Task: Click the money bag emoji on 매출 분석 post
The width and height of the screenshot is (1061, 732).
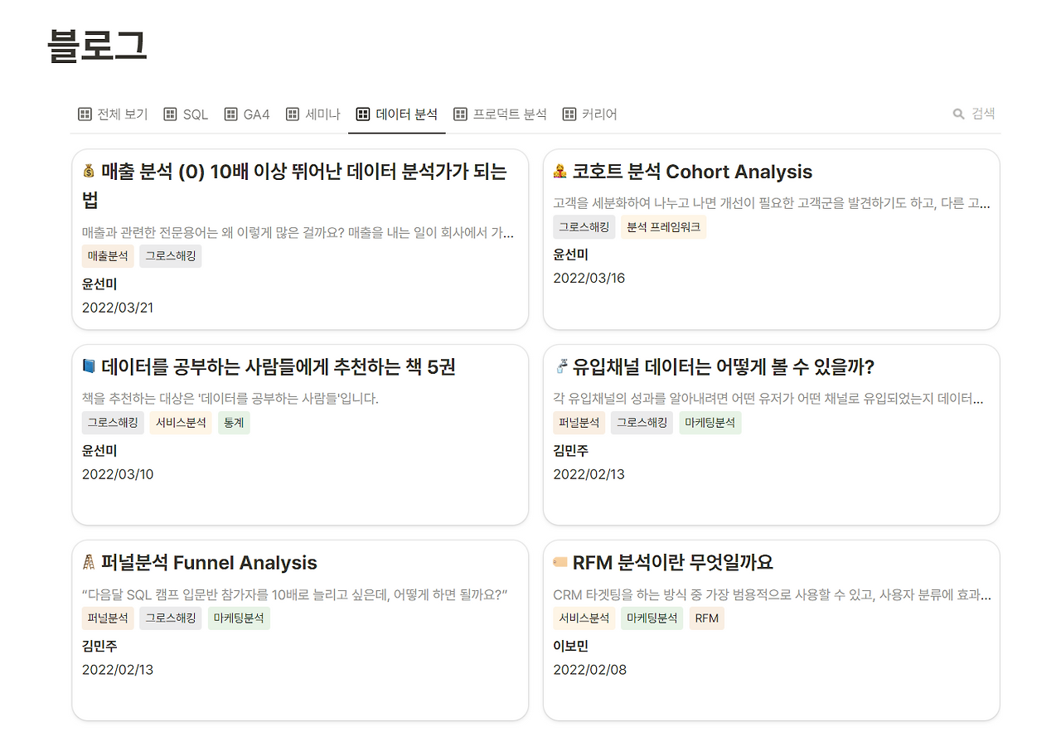Action: coord(90,171)
